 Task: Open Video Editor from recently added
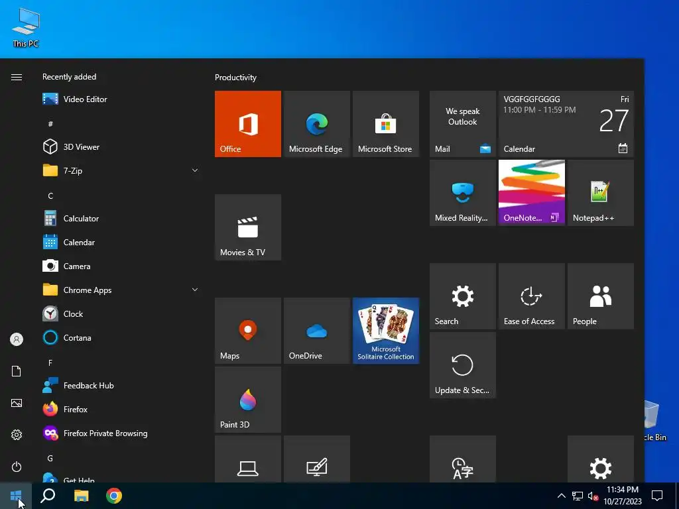point(121,99)
